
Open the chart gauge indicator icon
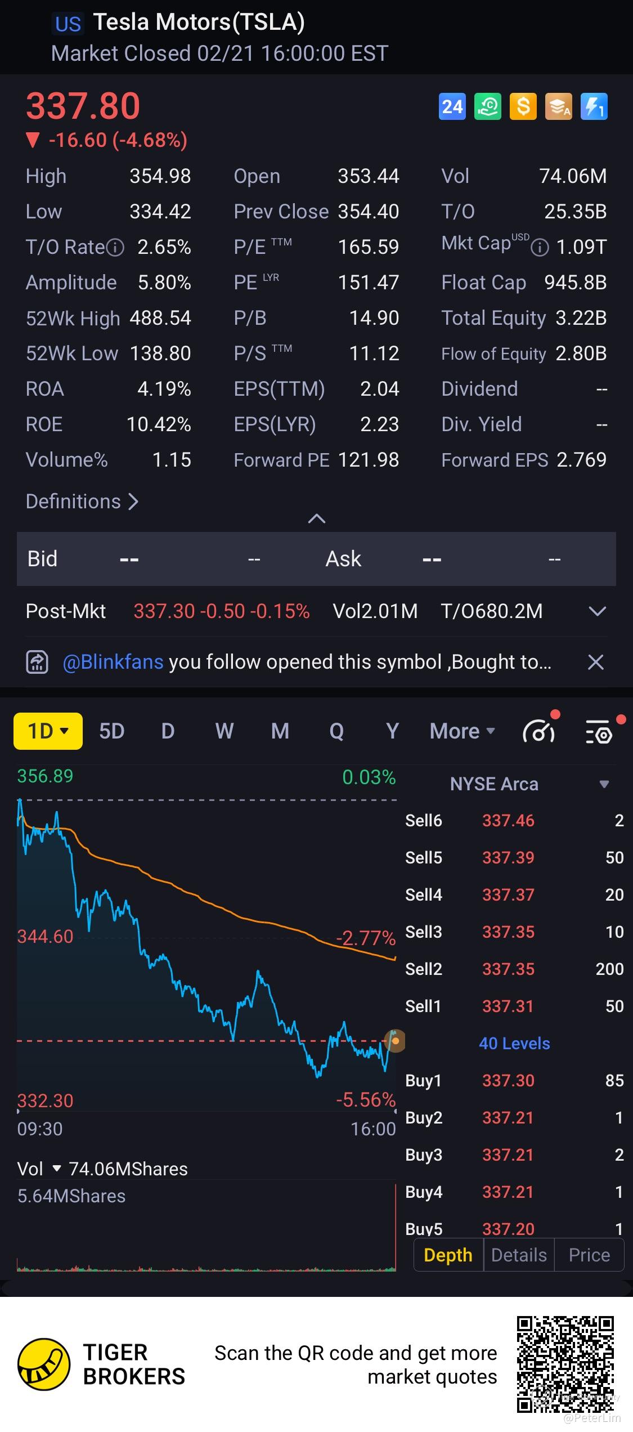(539, 731)
